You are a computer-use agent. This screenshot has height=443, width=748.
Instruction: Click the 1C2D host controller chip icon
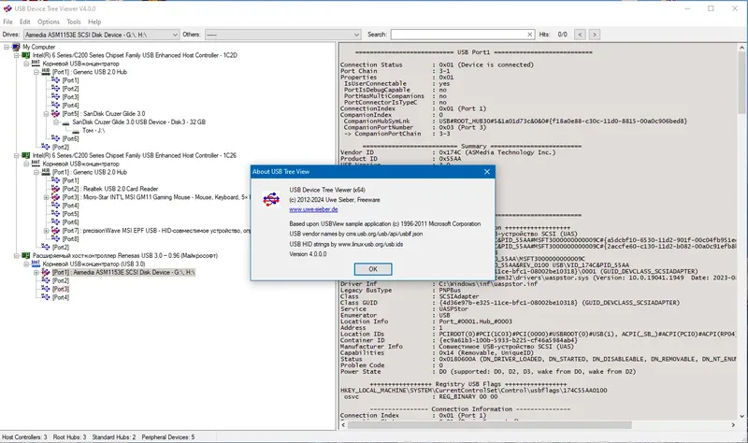(26, 55)
